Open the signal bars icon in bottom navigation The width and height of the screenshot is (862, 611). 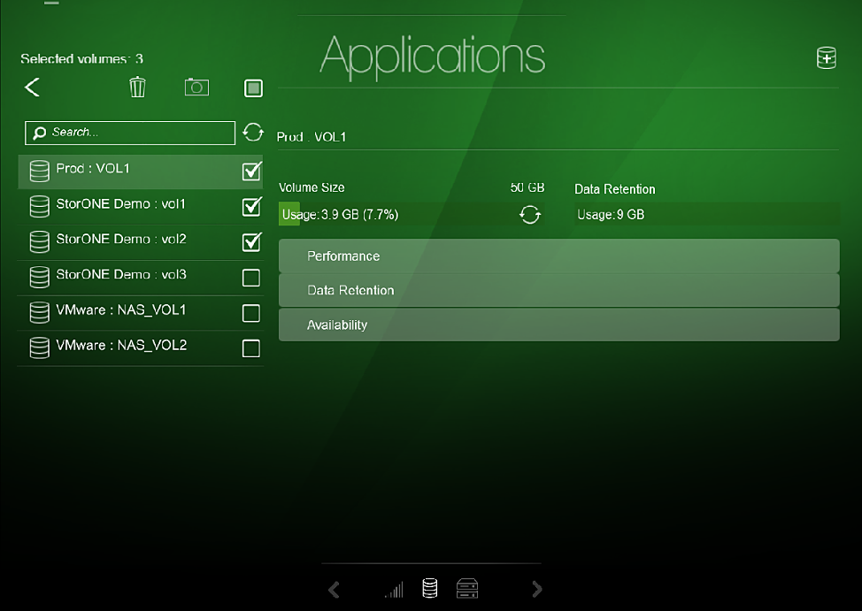pyautogui.click(x=394, y=589)
